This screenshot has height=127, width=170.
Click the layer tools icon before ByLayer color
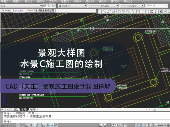pyautogui.click(x=53, y=6)
